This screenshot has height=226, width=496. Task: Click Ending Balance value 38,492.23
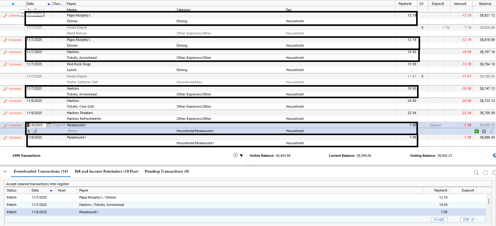click(445, 156)
